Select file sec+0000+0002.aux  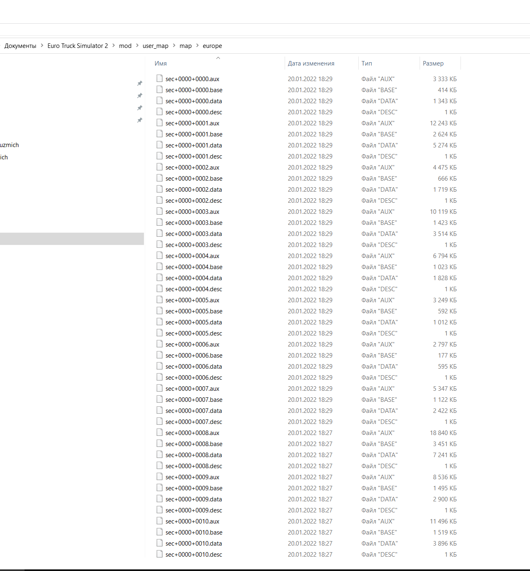tap(193, 167)
